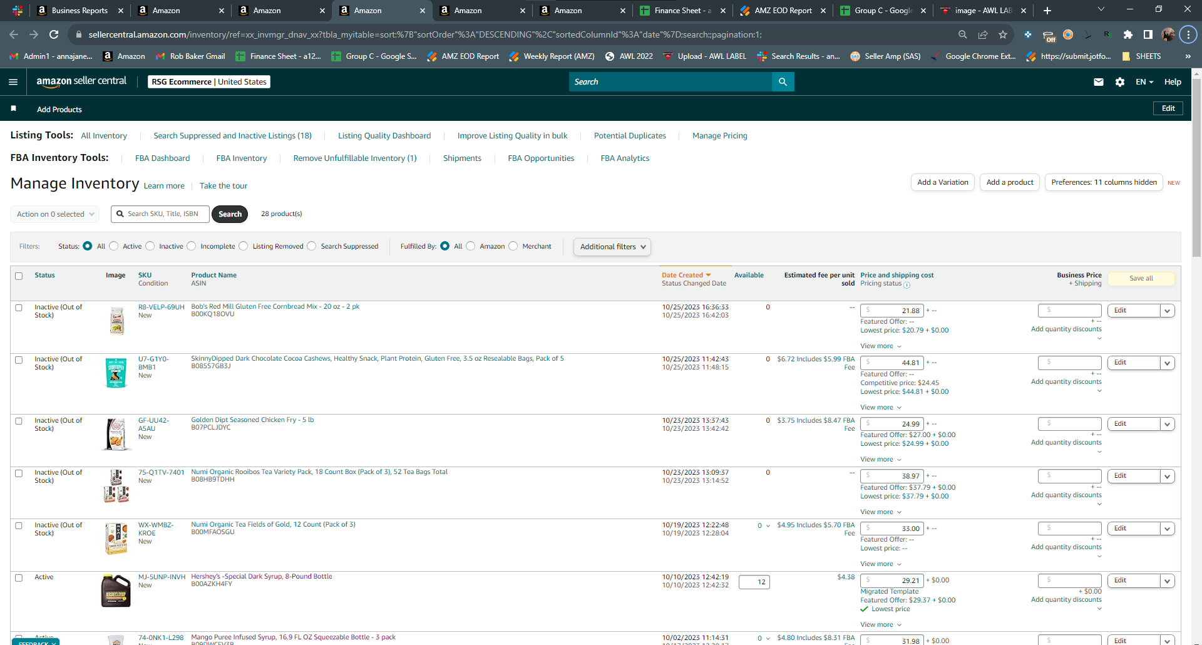
Task: Check the Golden Dipt Chicken Fry row
Action: coord(19,421)
